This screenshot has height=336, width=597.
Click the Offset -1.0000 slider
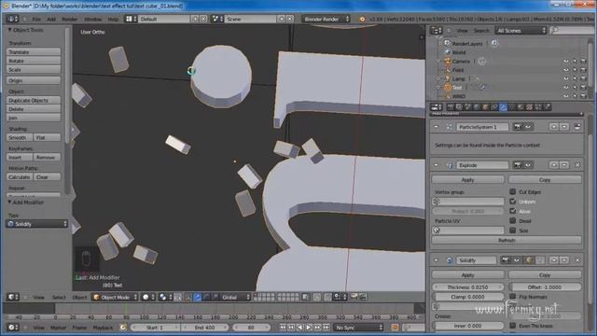(545, 287)
